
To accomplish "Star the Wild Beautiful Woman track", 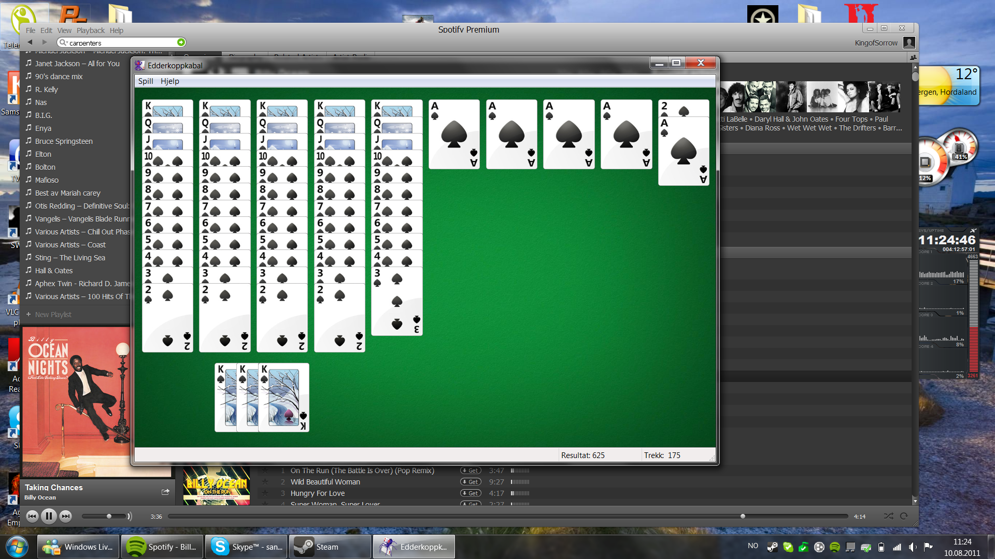I will click(x=265, y=482).
